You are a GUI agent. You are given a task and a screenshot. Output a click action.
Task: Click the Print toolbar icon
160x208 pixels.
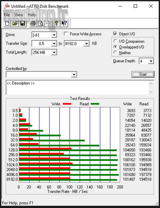pos(33,23)
